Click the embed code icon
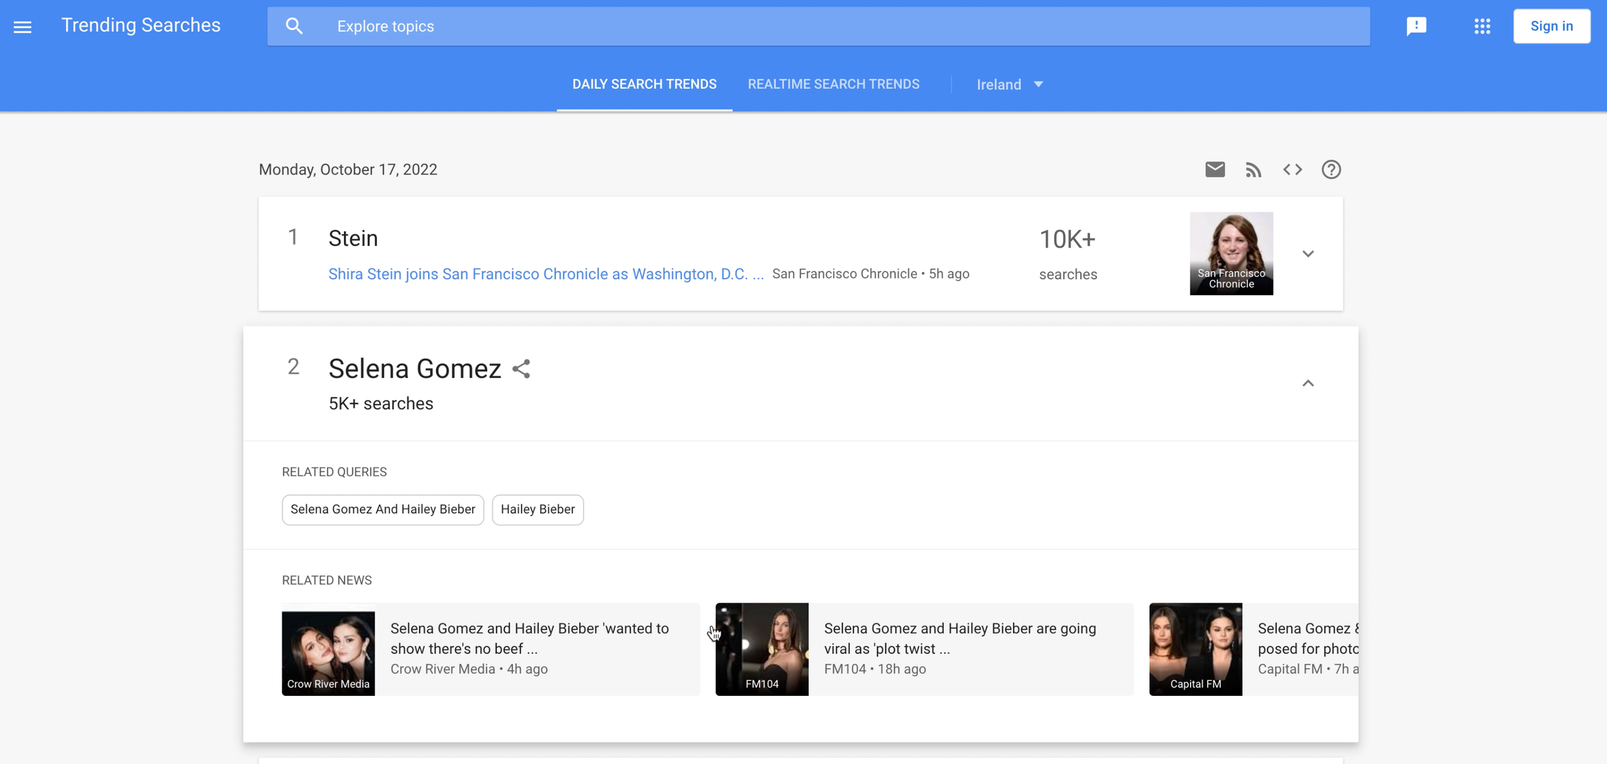1607x764 pixels. (1292, 169)
